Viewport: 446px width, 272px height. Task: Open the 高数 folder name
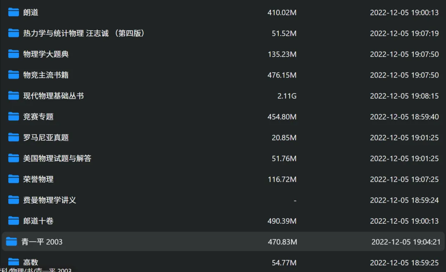[x=31, y=263]
